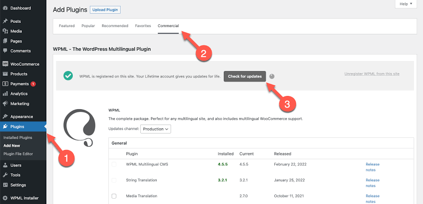The width and height of the screenshot is (423, 204).
Task: Click the grey help circle beside Check for updates
Action: click(x=272, y=76)
